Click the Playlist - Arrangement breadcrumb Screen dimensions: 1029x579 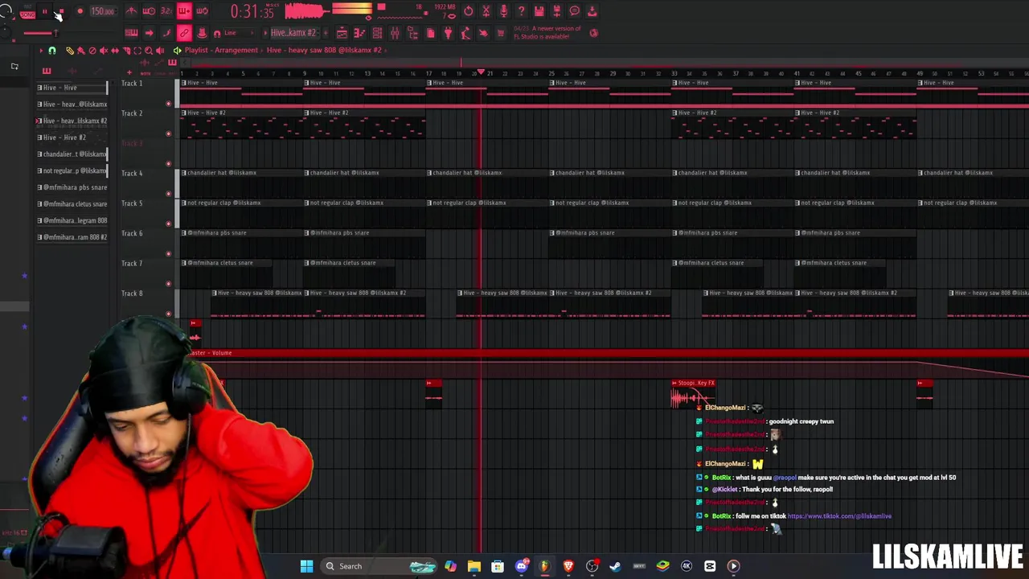221,50
